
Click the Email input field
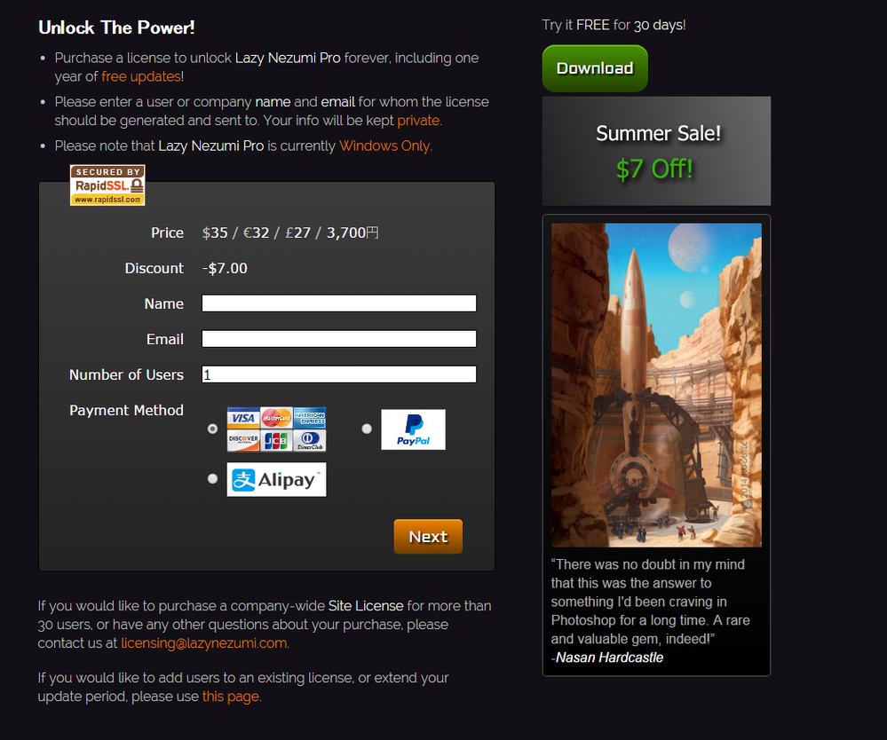[x=339, y=339]
